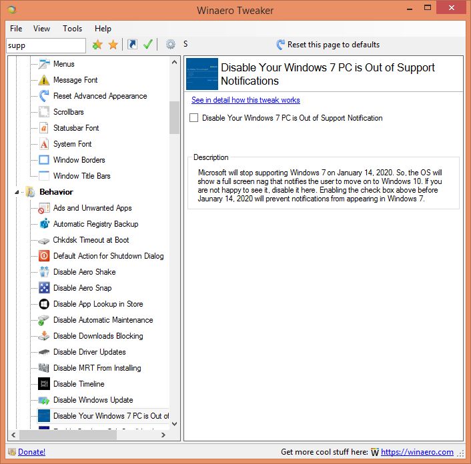Viewport: 471px width, 464px height.
Task: Click the create shortcut toolbar icon
Action: pyautogui.click(x=133, y=45)
